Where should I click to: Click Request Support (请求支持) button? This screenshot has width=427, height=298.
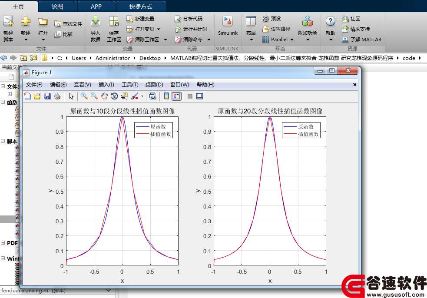coord(356,29)
